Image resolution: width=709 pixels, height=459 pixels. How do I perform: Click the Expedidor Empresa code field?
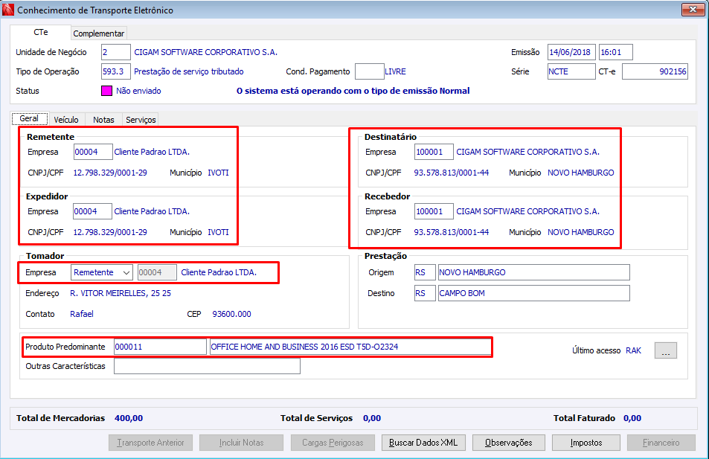(x=92, y=211)
